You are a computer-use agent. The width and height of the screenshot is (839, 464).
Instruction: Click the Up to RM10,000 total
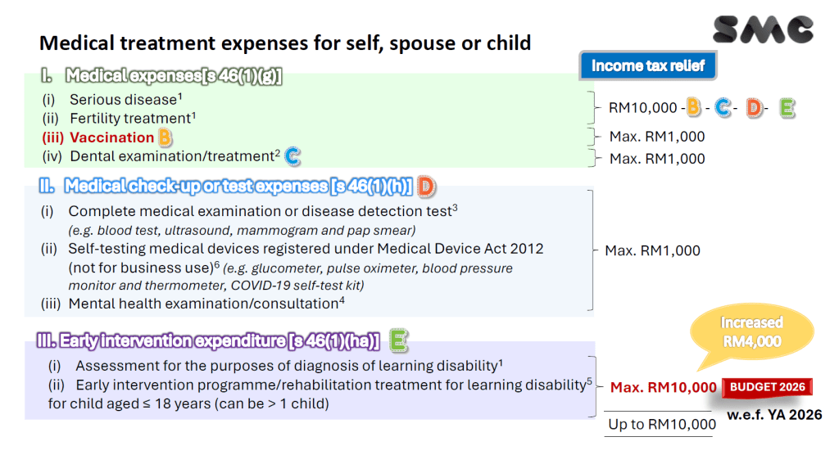point(662,425)
